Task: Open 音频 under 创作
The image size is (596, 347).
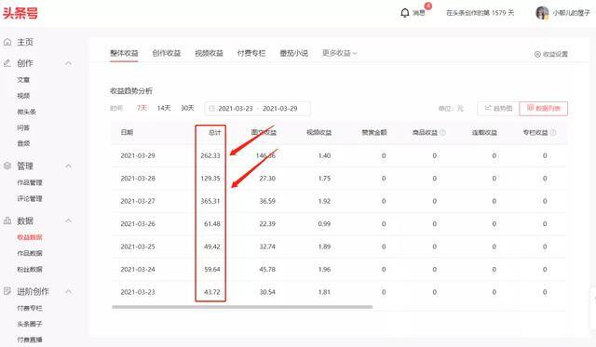Action: point(23,143)
